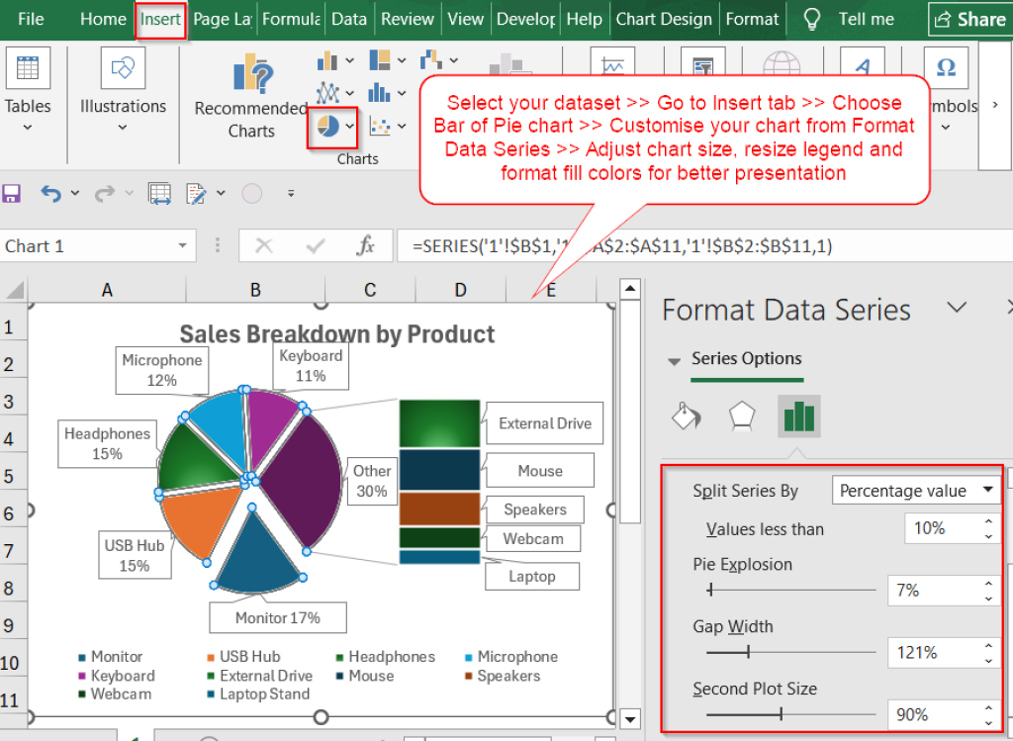The width and height of the screenshot is (1013, 741).
Task: Click the Series Options bar icon
Action: coord(798,416)
